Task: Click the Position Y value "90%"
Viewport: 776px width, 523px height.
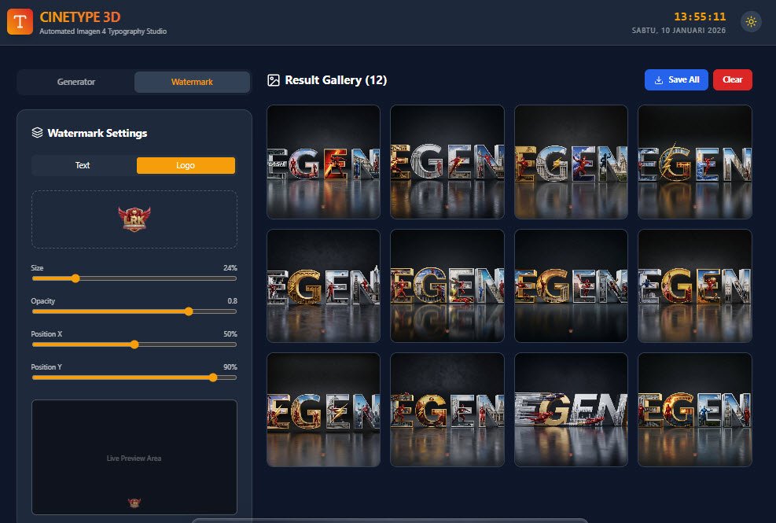Action: [230, 367]
